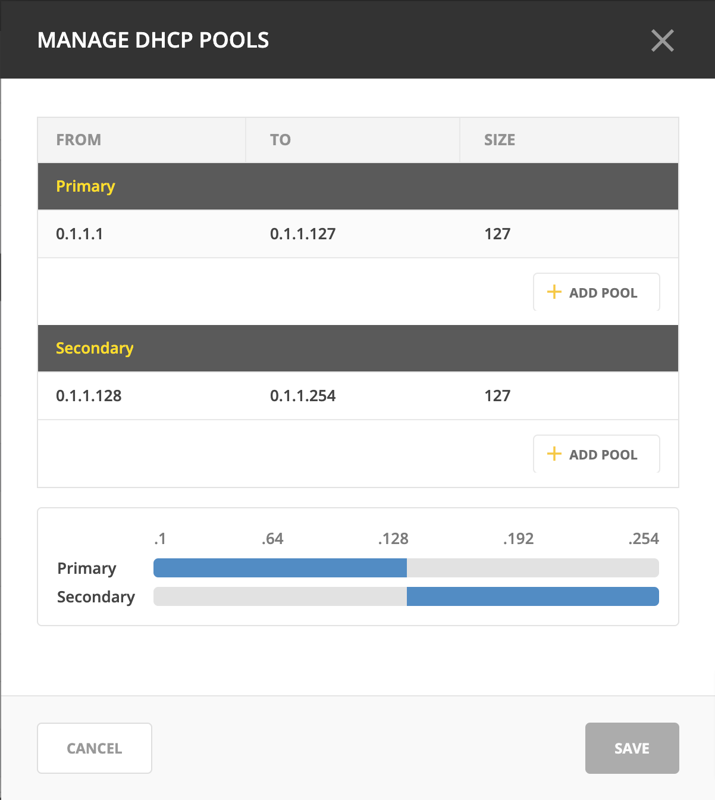
Task: Select the Primary section header row
Action: coord(357,186)
